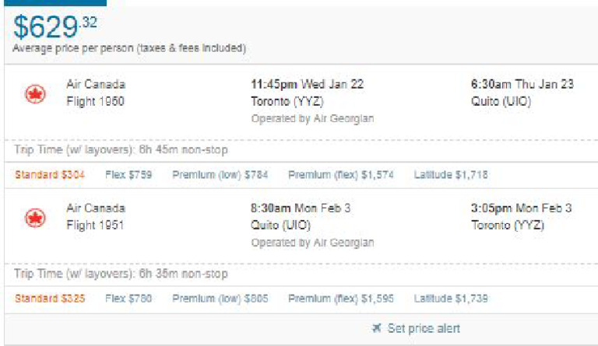Click the Air Canada logo for Flight 1950

(35, 95)
